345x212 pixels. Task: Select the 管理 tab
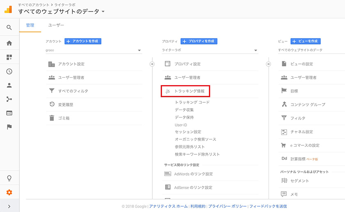pyautogui.click(x=30, y=25)
